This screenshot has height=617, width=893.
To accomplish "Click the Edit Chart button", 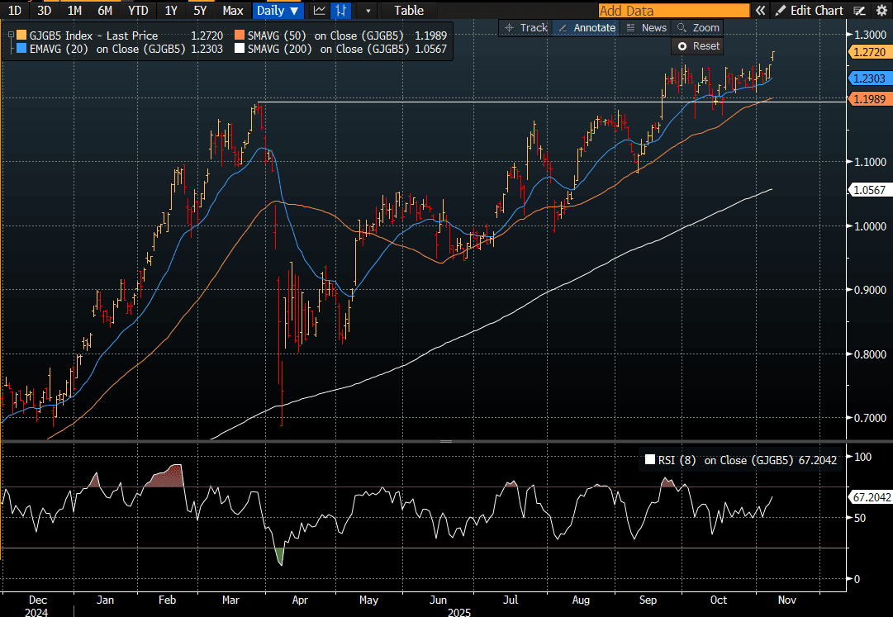I will [x=810, y=11].
